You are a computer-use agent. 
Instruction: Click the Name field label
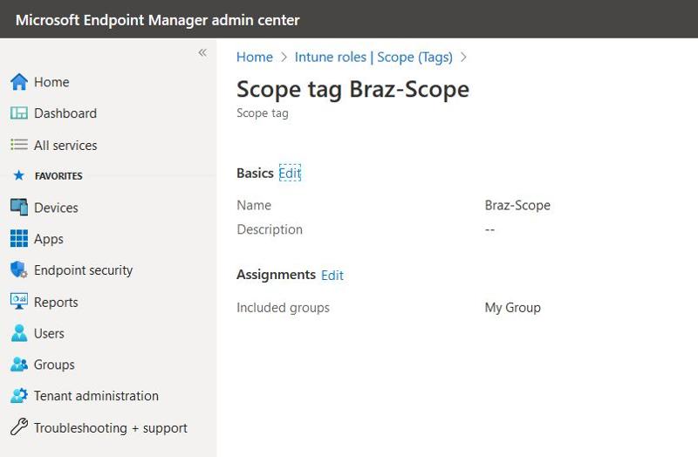[x=254, y=205]
